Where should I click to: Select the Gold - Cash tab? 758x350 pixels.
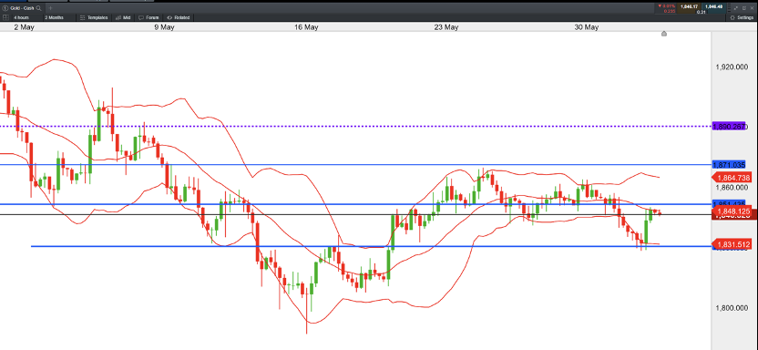pyautogui.click(x=22, y=8)
